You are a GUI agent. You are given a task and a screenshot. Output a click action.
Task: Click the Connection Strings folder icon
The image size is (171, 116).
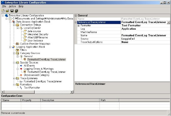[17, 25]
